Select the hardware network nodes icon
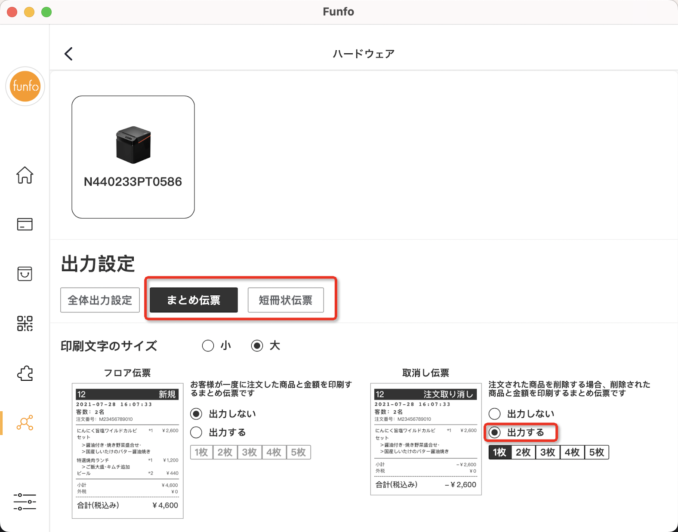Screen dimensions: 678x532 tap(25, 423)
